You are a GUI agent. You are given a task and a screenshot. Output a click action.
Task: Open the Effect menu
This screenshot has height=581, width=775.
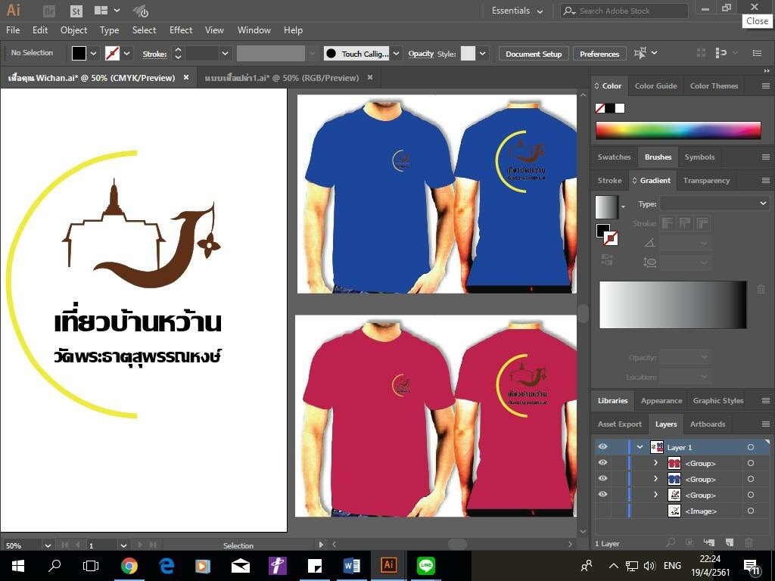tap(181, 30)
